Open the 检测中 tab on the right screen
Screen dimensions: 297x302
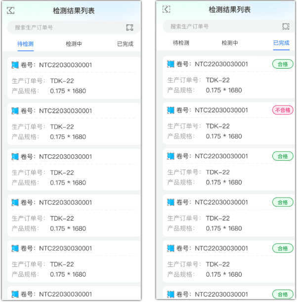(x=230, y=43)
